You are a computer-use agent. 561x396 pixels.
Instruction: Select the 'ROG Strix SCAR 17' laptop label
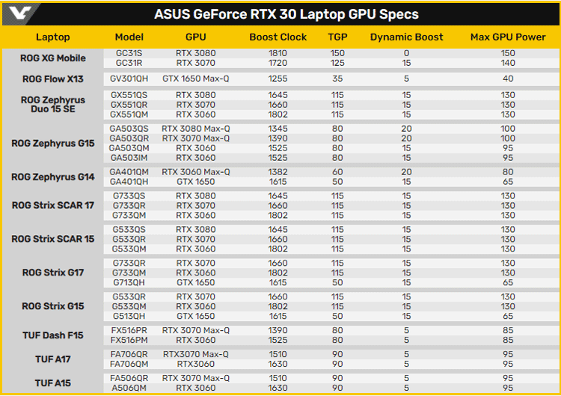point(53,205)
